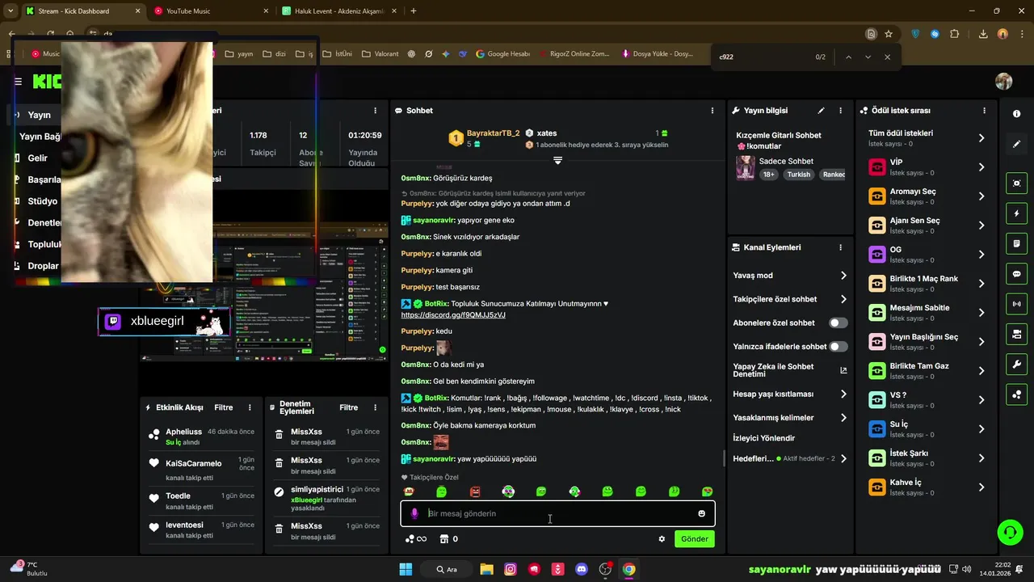Open the note document sidebar icon
1034x582 pixels.
click(1017, 243)
